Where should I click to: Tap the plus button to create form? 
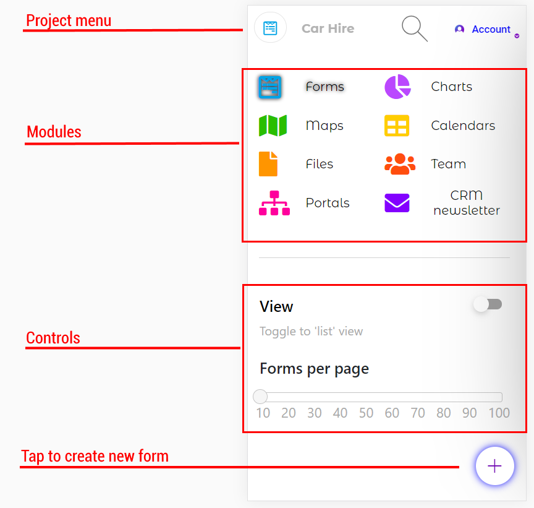click(x=494, y=466)
